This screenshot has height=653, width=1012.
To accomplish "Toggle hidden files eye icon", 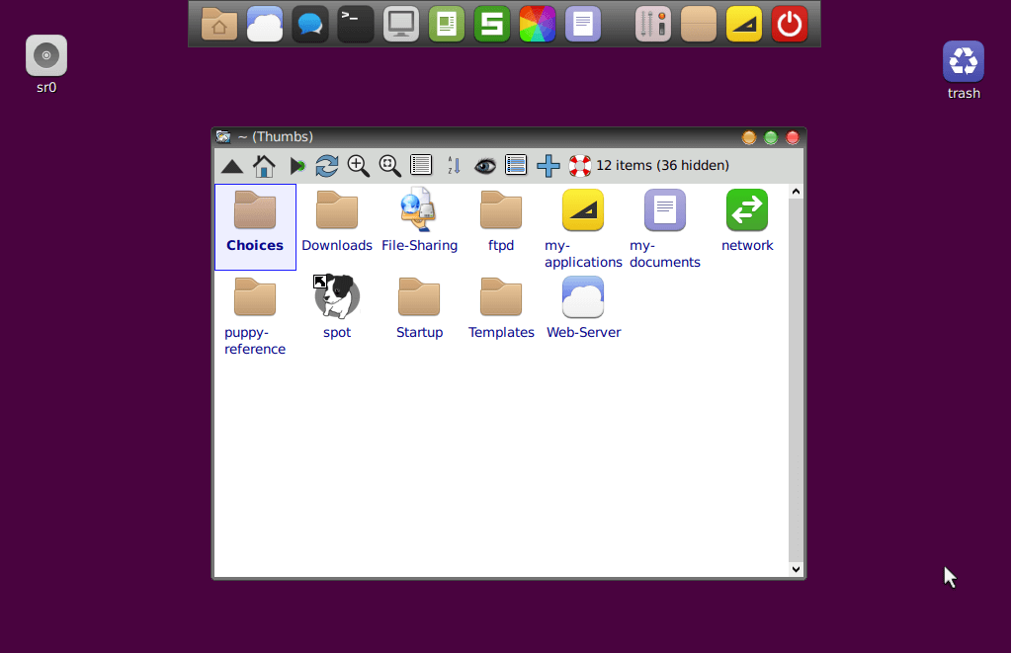I will (484, 167).
